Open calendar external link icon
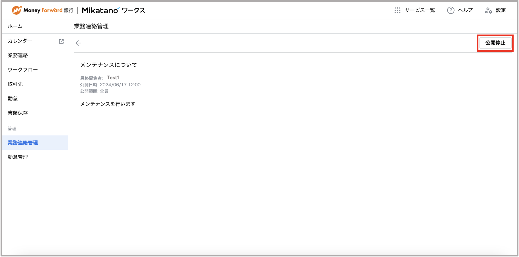 tap(61, 41)
